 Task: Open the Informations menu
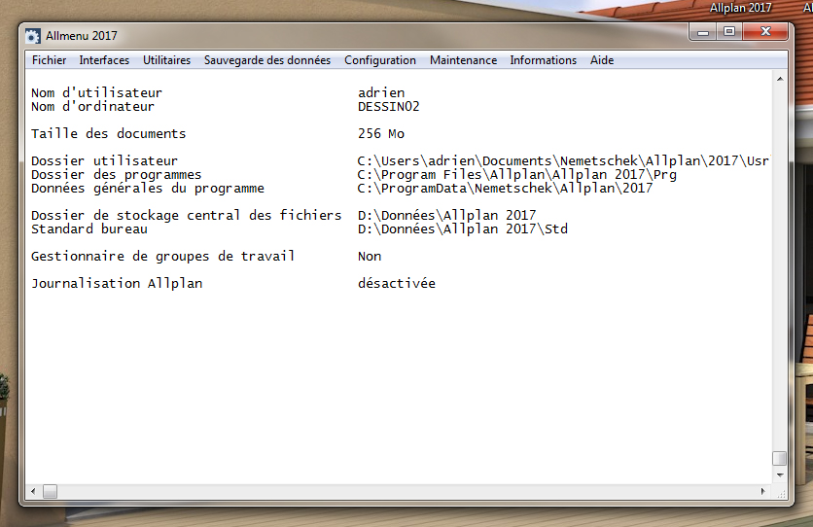coord(543,60)
